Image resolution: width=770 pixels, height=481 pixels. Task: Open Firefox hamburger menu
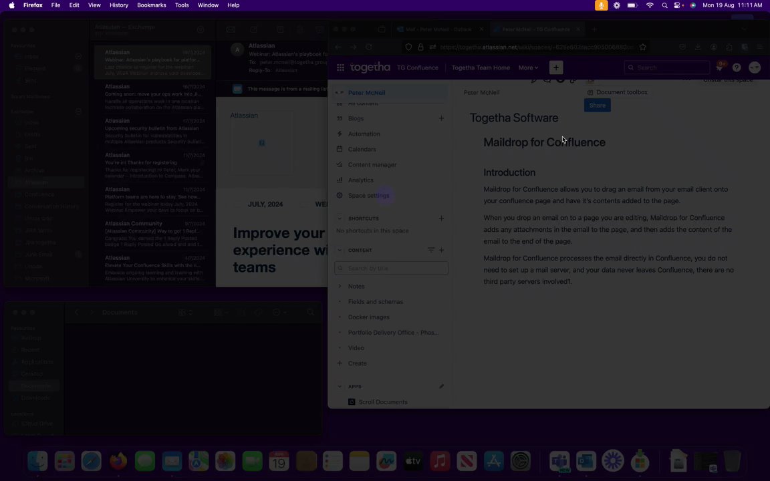pyautogui.click(x=760, y=47)
